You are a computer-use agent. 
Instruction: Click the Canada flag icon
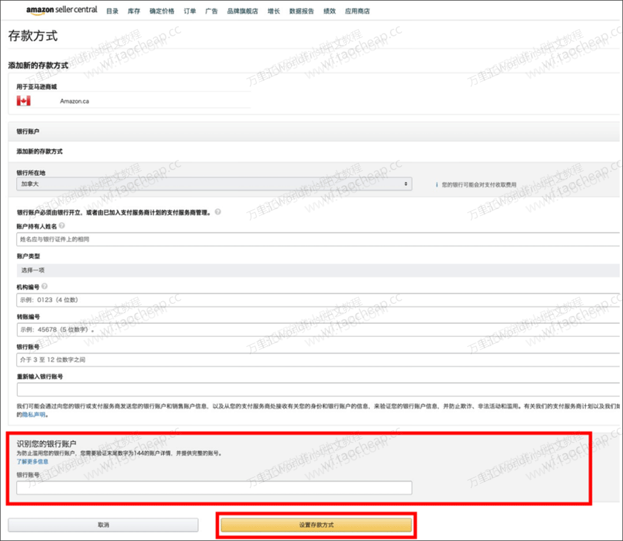pyautogui.click(x=24, y=101)
